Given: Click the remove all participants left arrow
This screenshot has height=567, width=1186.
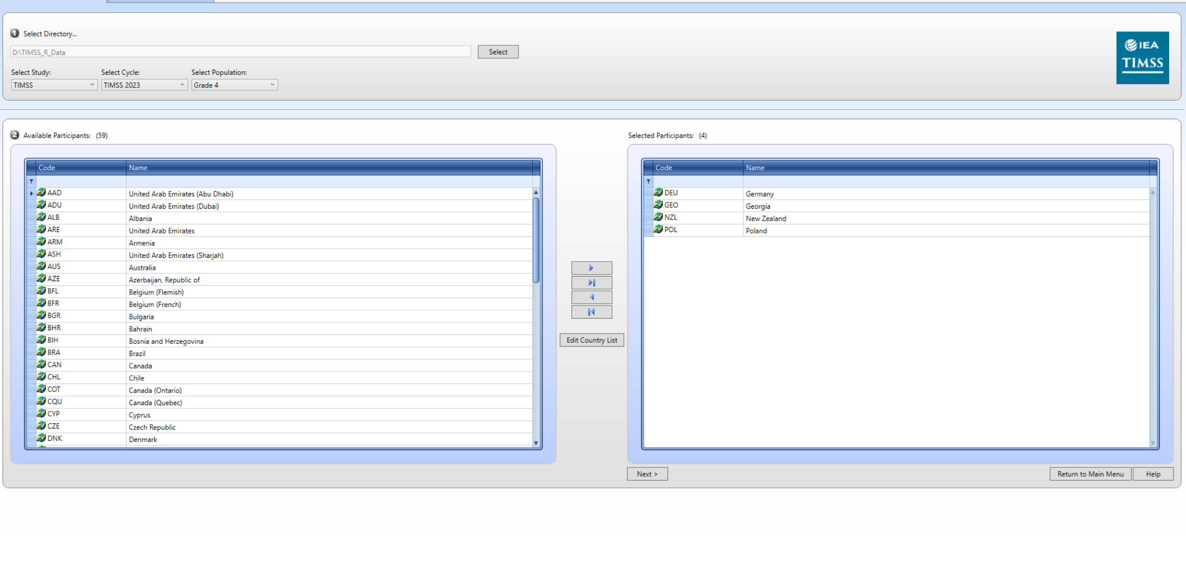Looking at the screenshot, I should pyautogui.click(x=591, y=312).
